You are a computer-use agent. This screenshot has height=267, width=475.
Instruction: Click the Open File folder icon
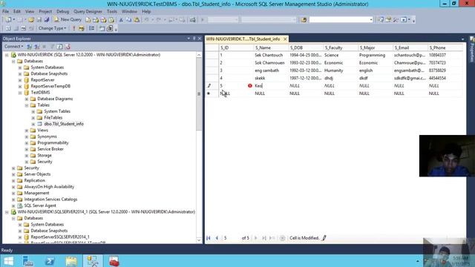coord(31,20)
